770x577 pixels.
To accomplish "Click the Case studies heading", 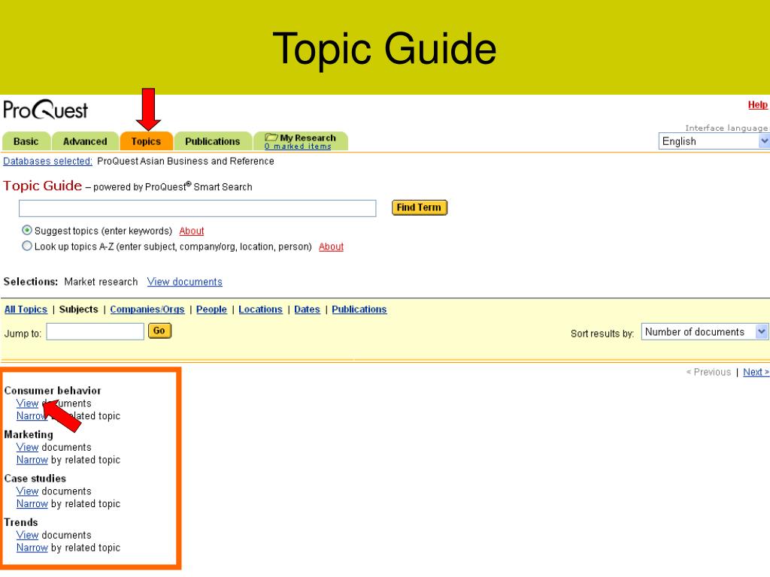I will click(x=35, y=479).
